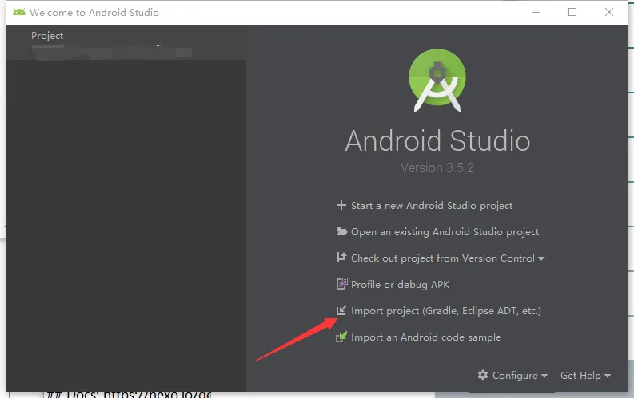Maximize the Welcome to Android Studio window
634x398 pixels.
[572, 13]
